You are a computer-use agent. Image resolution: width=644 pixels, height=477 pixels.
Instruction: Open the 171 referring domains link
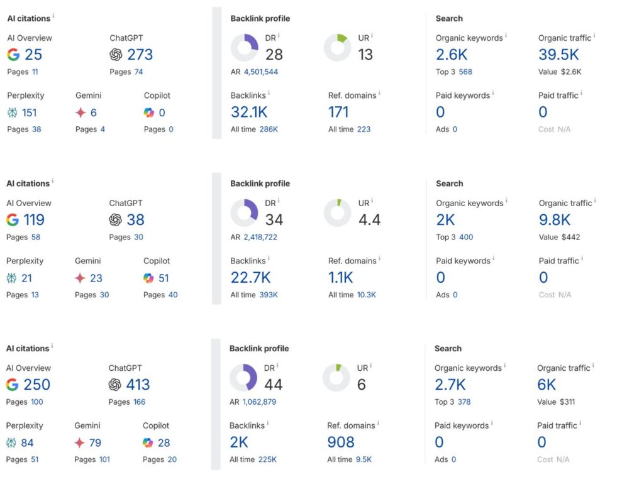(338, 112)
